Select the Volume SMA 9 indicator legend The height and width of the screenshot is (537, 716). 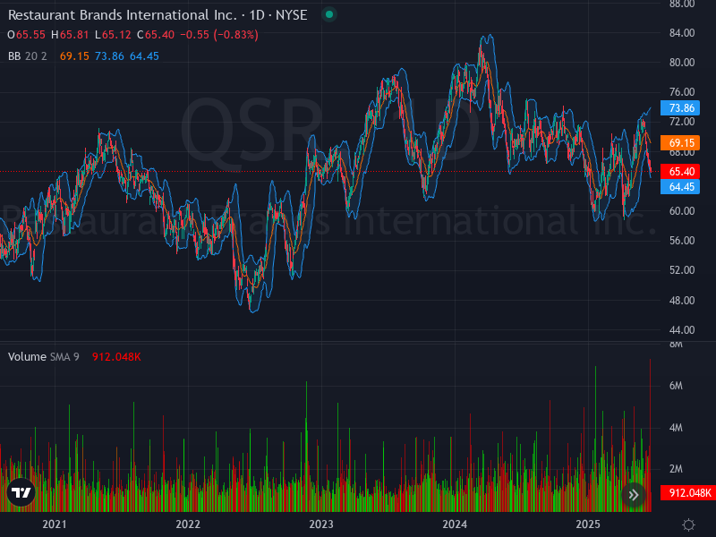tap(43, 356)
